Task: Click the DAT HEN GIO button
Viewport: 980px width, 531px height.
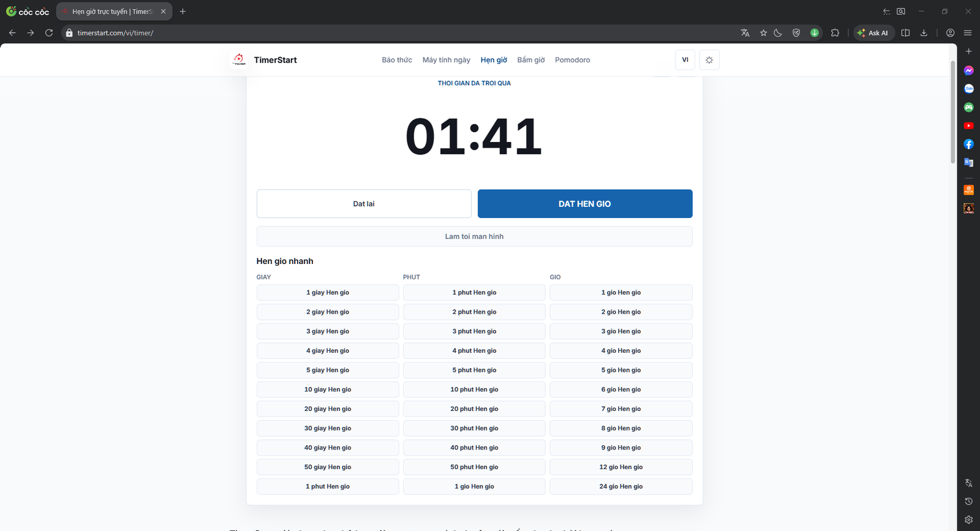Action: [585, 204]
